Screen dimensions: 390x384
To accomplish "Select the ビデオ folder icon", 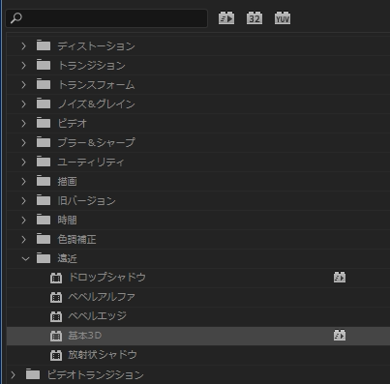I will coord(44,123).
